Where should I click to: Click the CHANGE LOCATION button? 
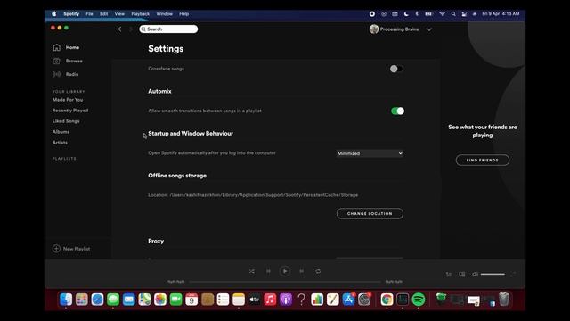[370, 214]
